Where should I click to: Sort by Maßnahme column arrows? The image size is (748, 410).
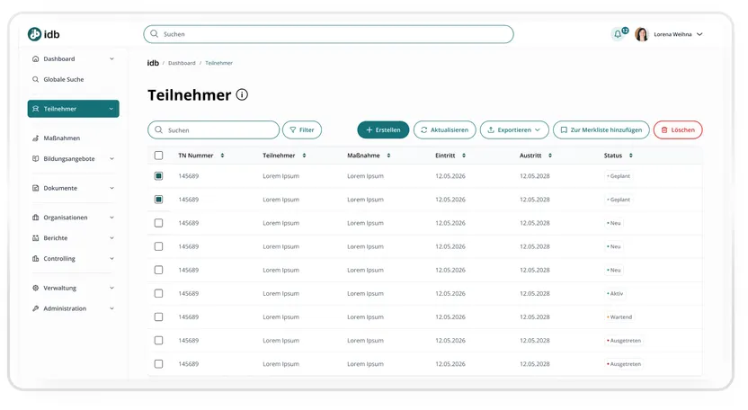388,156
